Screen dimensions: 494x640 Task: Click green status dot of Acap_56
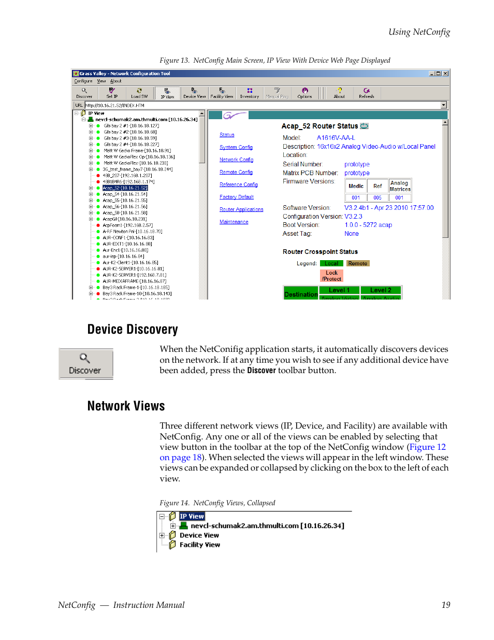98,206
